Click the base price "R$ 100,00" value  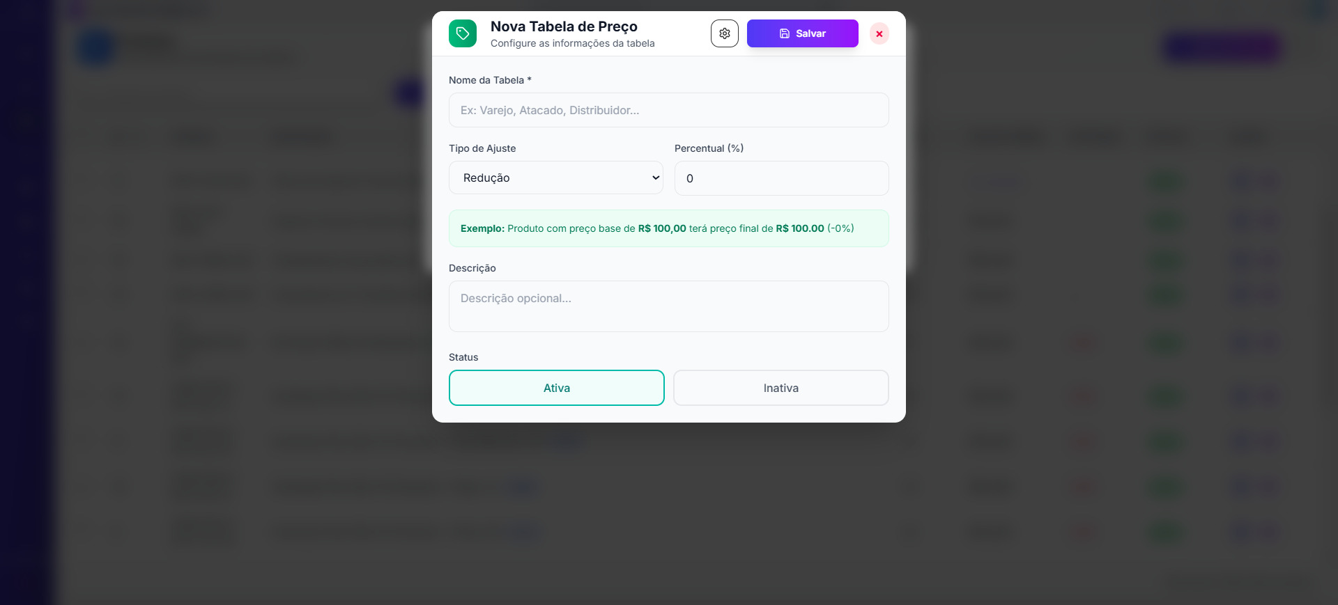click(x=662, y=228)
